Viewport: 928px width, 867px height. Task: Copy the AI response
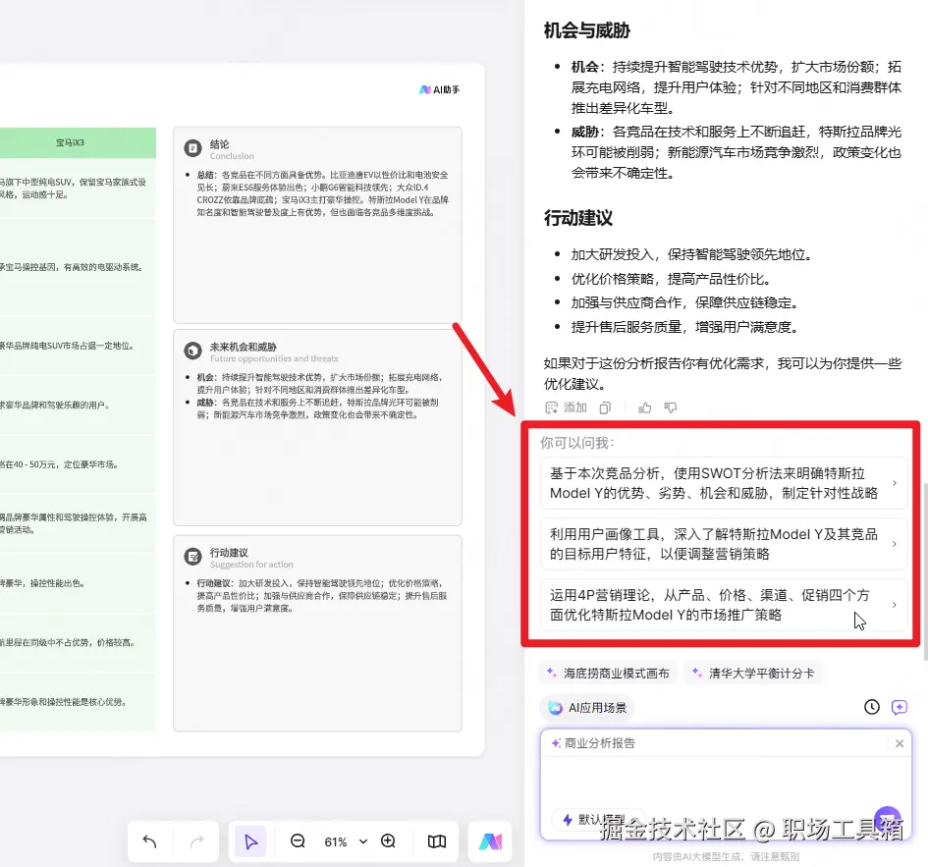(605, 407)
